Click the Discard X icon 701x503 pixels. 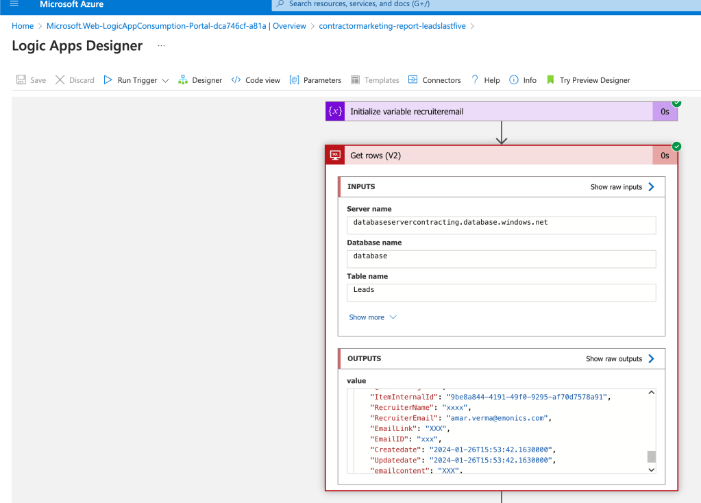[60, 80]
